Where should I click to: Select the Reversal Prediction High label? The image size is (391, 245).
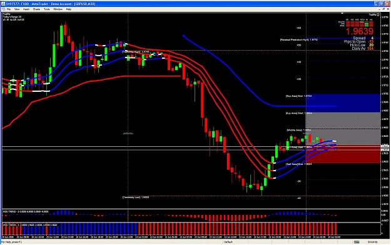click(x=299, y=39)
